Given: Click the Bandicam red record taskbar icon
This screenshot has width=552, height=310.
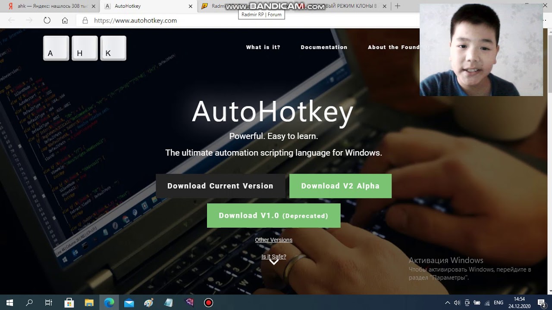Looking at the screenshot, I should tap(209, 303).
